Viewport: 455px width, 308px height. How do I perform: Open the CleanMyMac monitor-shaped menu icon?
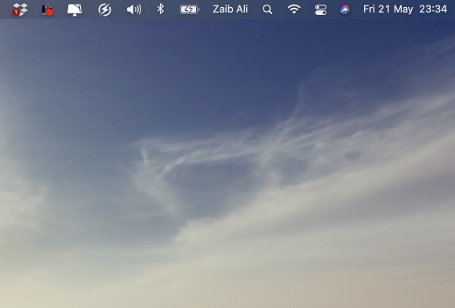tap(75, 9)
